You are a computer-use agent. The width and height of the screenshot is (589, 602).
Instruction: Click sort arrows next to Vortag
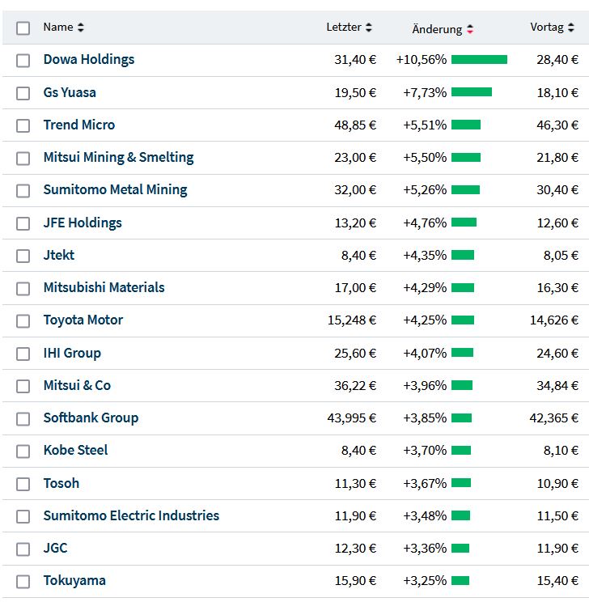tap(571, 28)
